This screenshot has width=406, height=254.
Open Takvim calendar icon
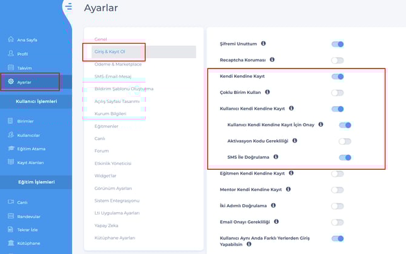[x=11, y=68]
